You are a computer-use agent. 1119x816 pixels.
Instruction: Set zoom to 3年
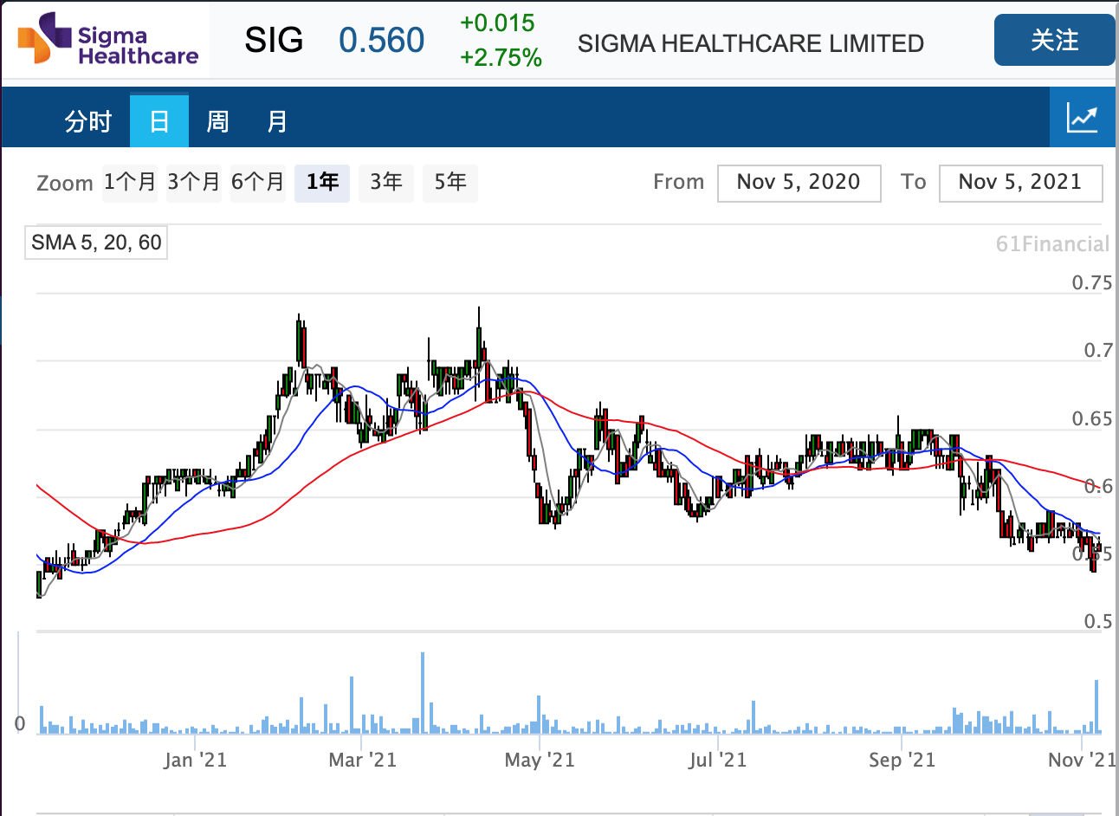(x=386, y=182)
